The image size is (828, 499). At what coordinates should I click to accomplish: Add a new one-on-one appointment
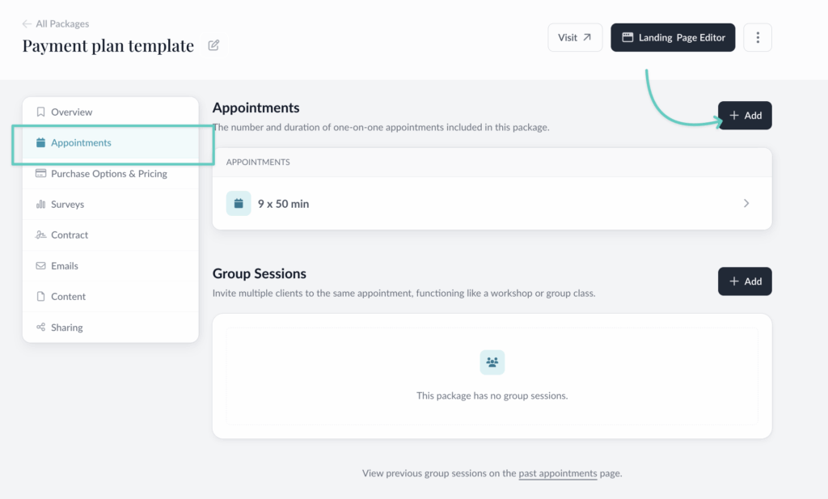745,116
